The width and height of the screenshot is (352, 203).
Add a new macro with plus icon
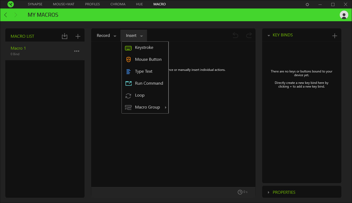tap(78, 36)
